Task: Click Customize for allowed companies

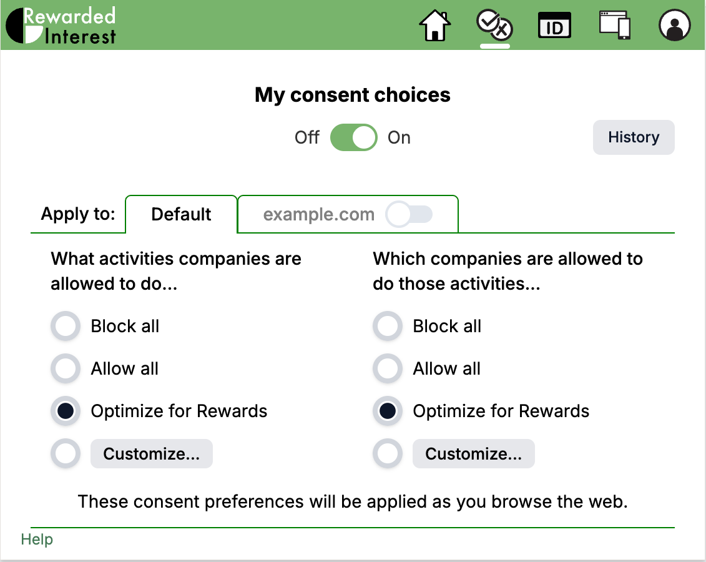Action: (x=474, y=453)
